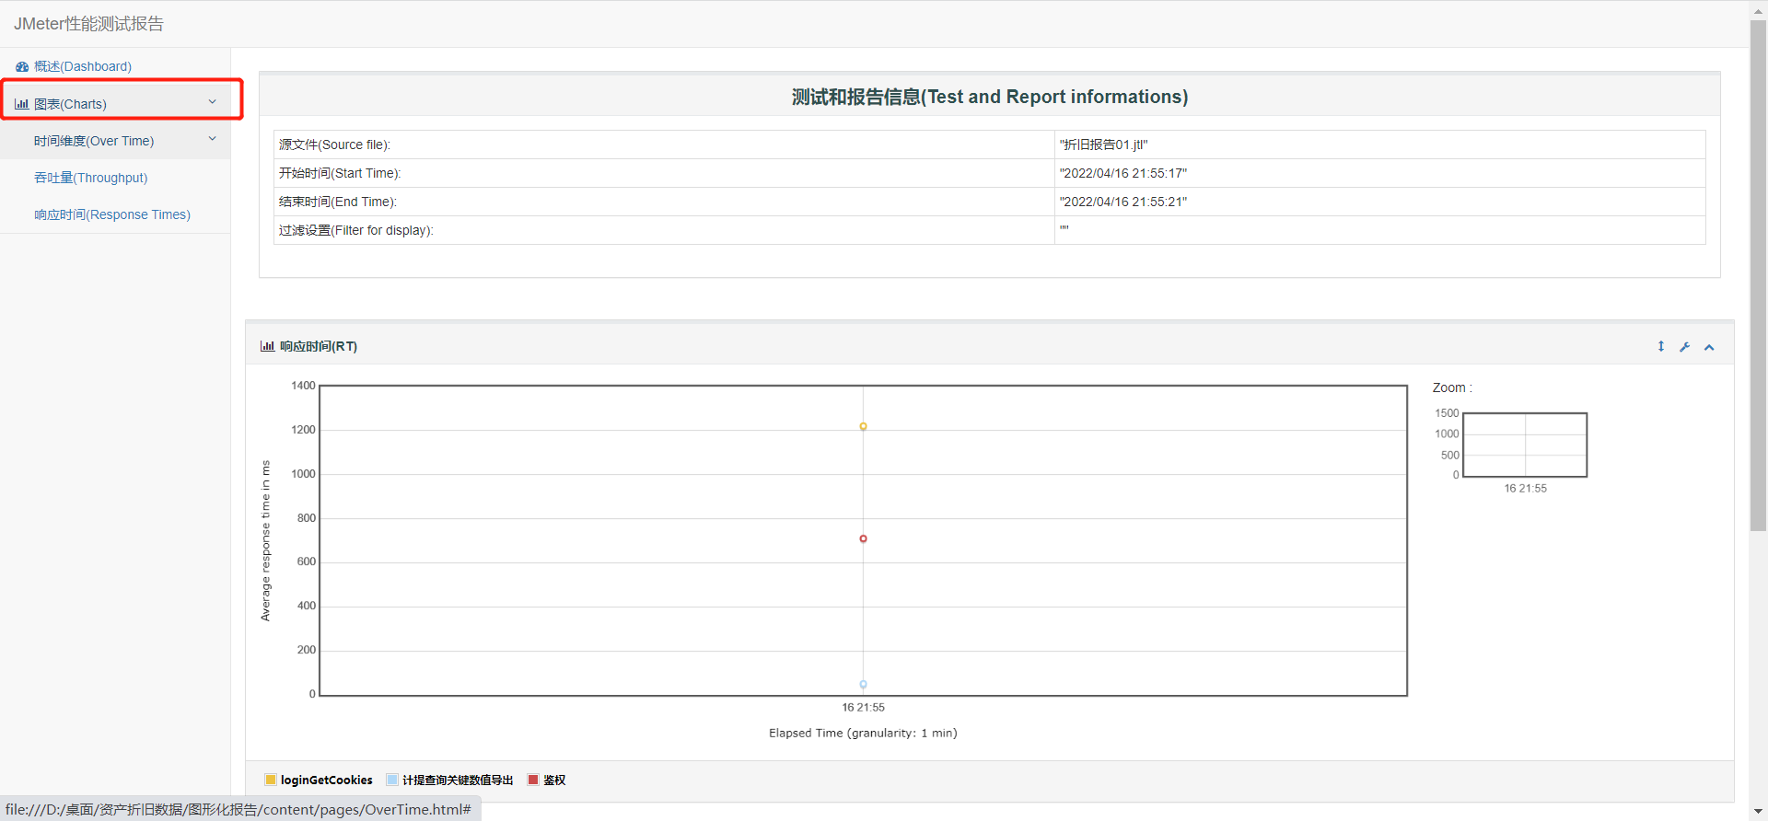The height and width of the screenshot is (821, 1768).
Task: Go to 响应时间(Response Times) charts
Action: point(112,214)
